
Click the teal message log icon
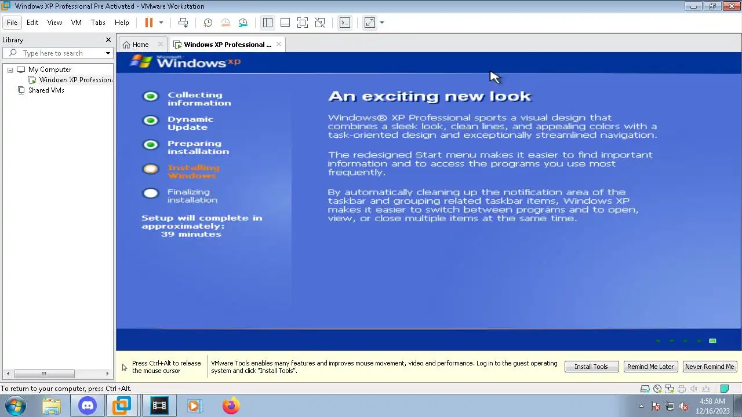click(x=725, y=389)
